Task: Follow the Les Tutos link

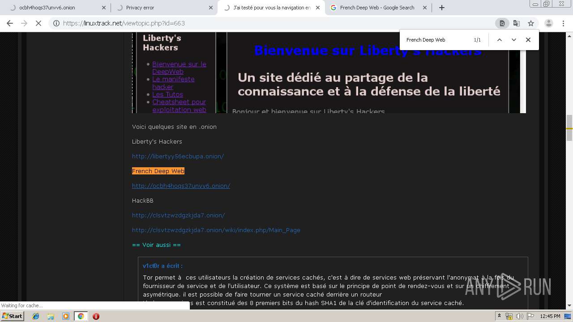Action: click(x=167, y=94)
